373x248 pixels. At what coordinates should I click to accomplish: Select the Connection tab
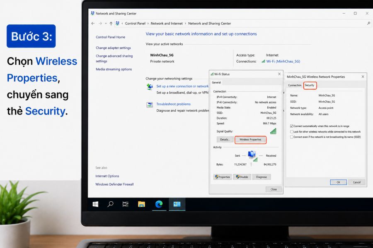click(295, 85)
